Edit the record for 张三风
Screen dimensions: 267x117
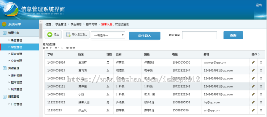[253, 110]
